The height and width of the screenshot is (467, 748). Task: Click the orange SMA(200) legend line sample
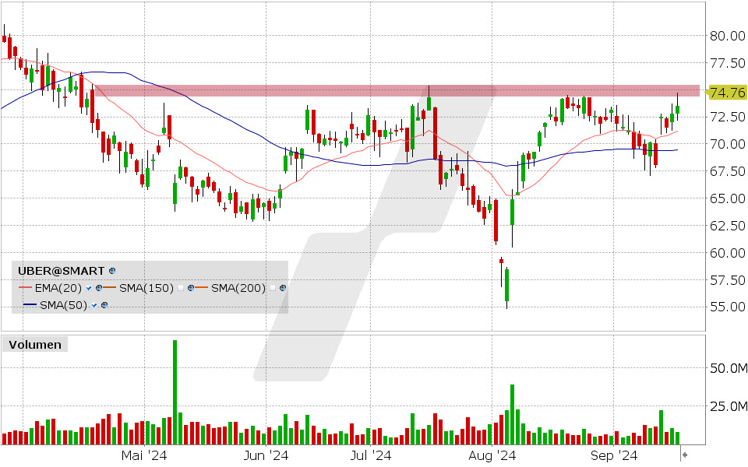pos(203,288)
